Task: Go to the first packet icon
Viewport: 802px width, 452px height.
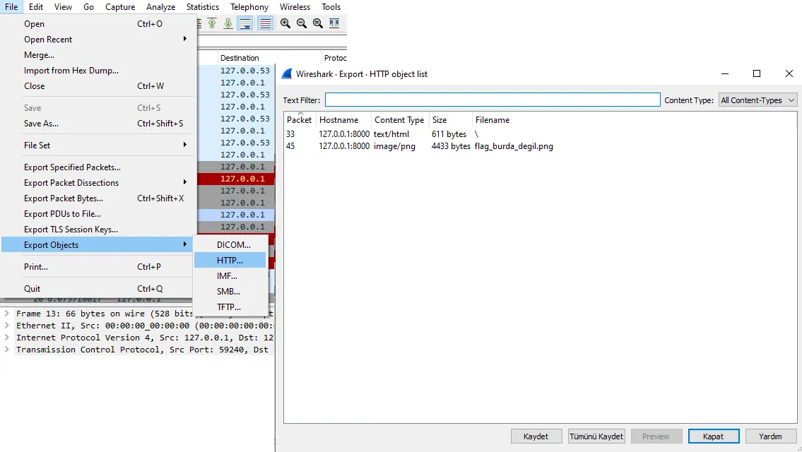Action: 212,23
